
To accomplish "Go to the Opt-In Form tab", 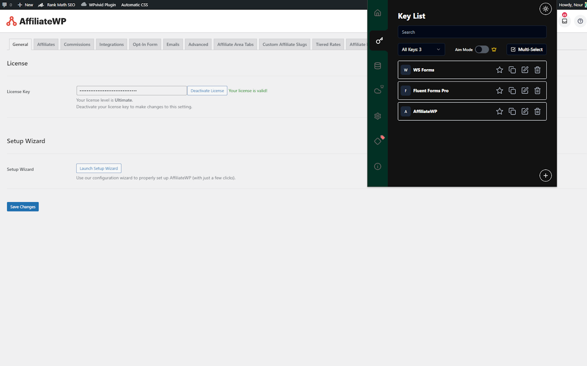I will (x=145, y=44).
